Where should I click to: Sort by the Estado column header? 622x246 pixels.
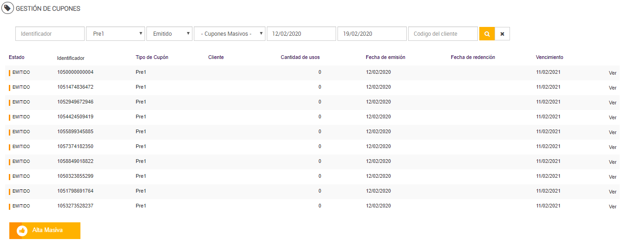(x=17, y=58)
